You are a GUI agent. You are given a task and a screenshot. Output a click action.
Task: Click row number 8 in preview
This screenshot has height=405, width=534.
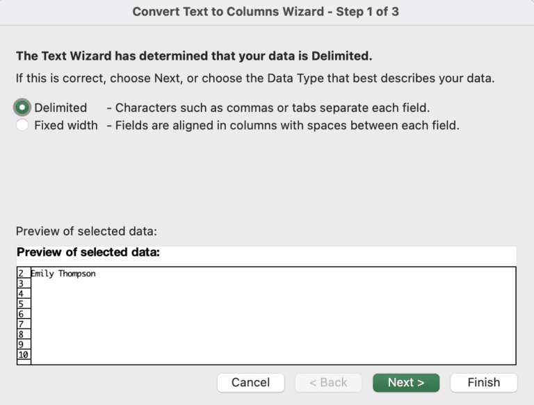click(21, 334)
